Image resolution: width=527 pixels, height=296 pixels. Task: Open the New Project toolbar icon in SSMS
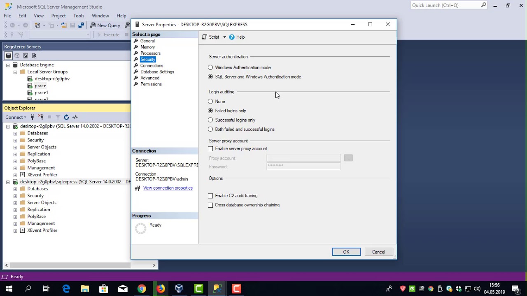click(37, 25)
